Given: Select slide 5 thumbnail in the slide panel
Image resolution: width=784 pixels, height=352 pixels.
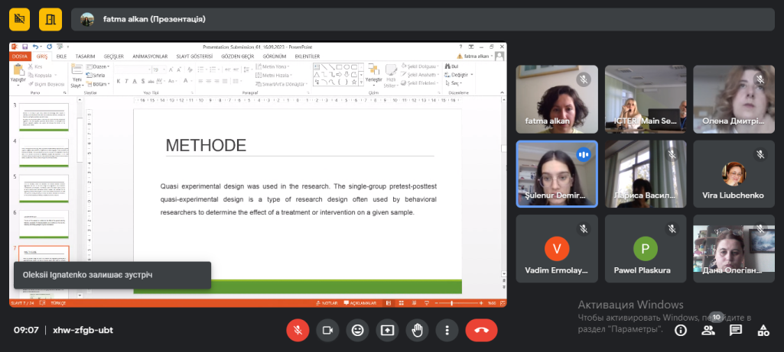Looking at the screenshot, I should (x=44, y=189).
